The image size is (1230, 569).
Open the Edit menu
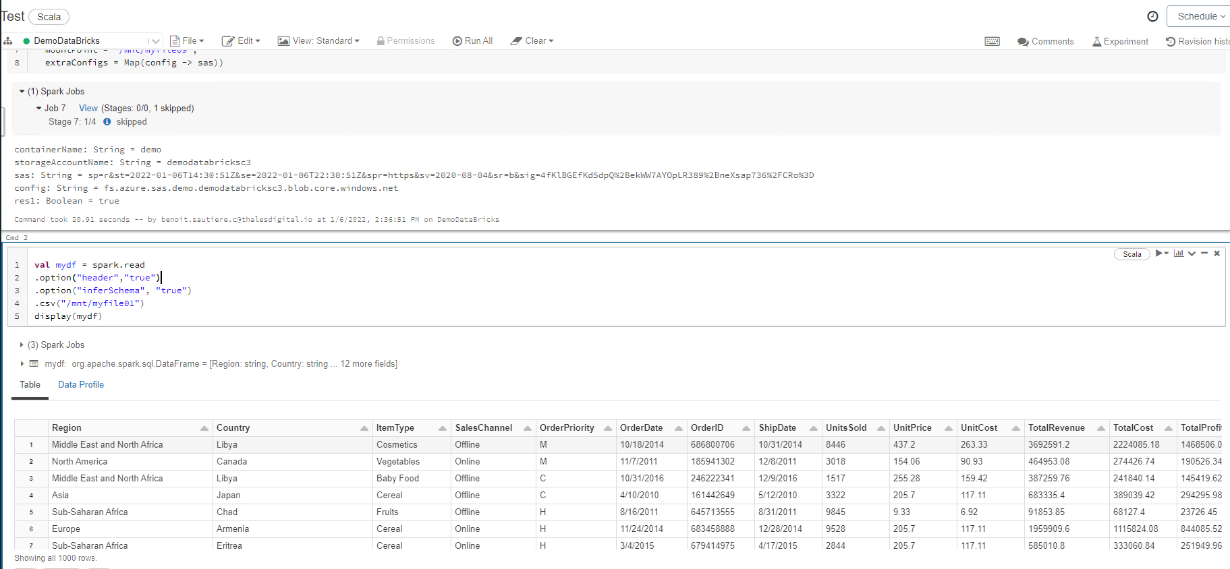coord(241,41)
